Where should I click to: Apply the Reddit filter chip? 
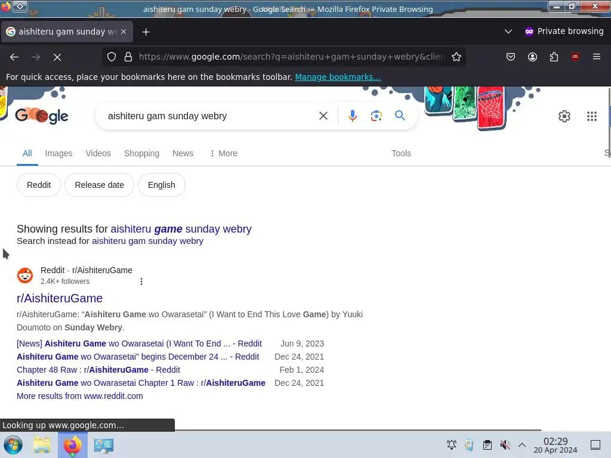coord(39,185)
